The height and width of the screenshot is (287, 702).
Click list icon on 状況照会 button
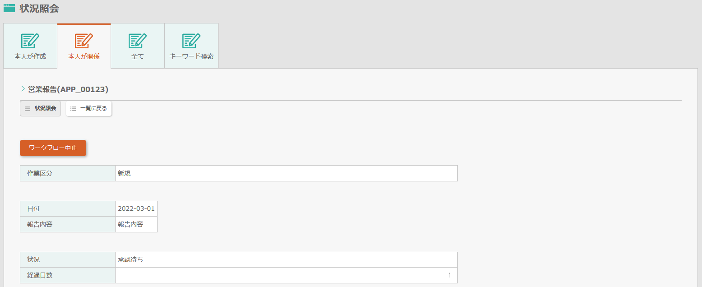click(x=28, y=109)
